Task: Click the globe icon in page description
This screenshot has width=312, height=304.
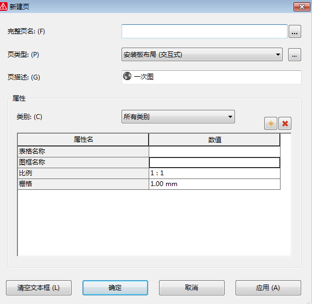Action: [127, 76]
